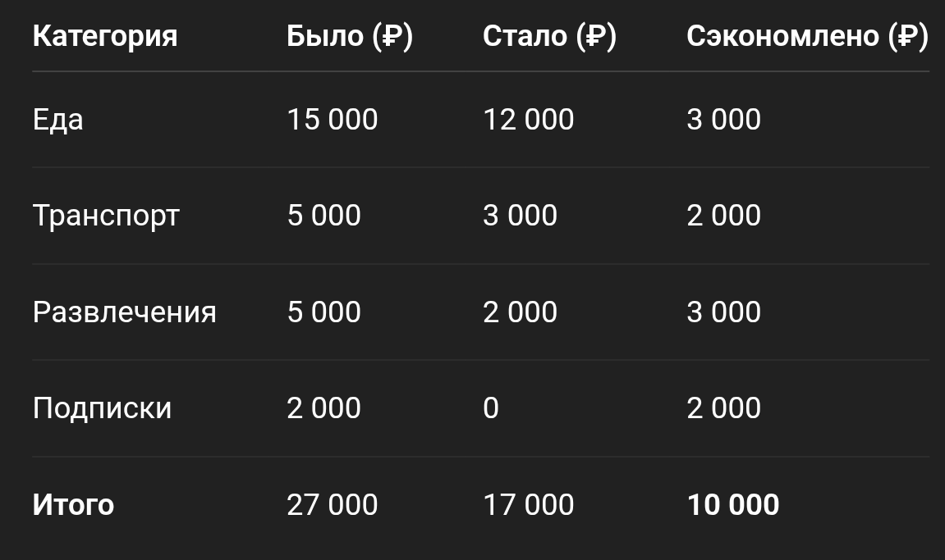The image size is (945, 560).
Task: Click the "Стало (₽)" column header
Action: pyautogui.click(x=549, y=36)
